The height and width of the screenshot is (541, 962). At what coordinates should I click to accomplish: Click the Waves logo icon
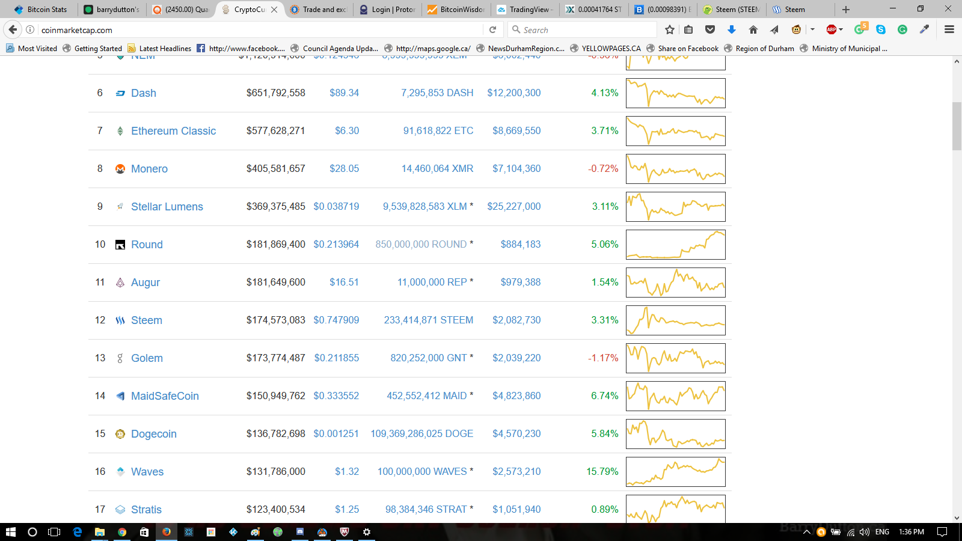click(x=120, y=472)
